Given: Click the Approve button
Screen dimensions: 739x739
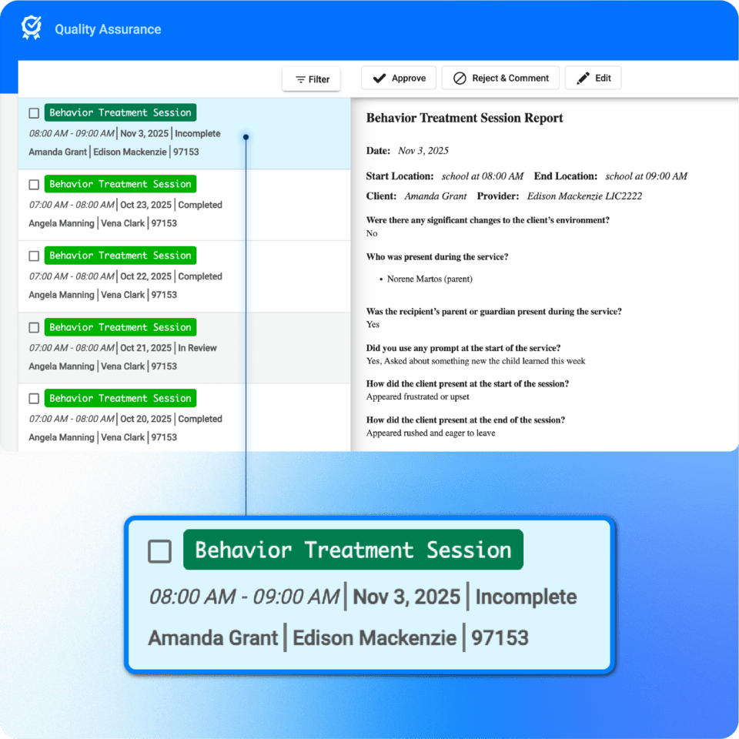Looking at the screenshot, I should [x=399, y=78].
